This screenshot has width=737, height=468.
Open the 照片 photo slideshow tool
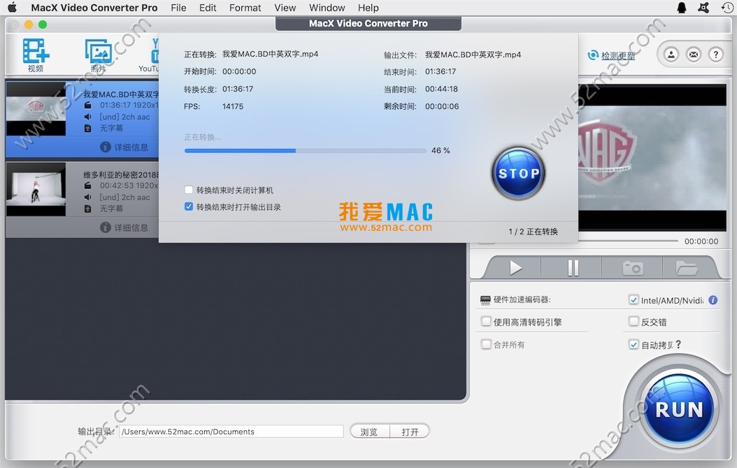(x=98, y=55)
